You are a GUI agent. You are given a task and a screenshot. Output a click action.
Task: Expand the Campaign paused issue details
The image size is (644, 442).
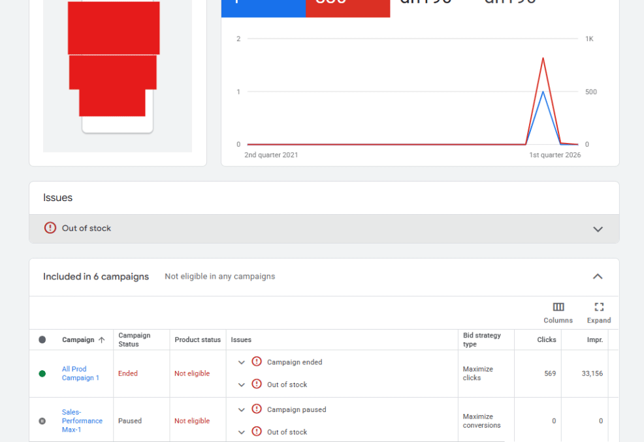tap(242, 410)
